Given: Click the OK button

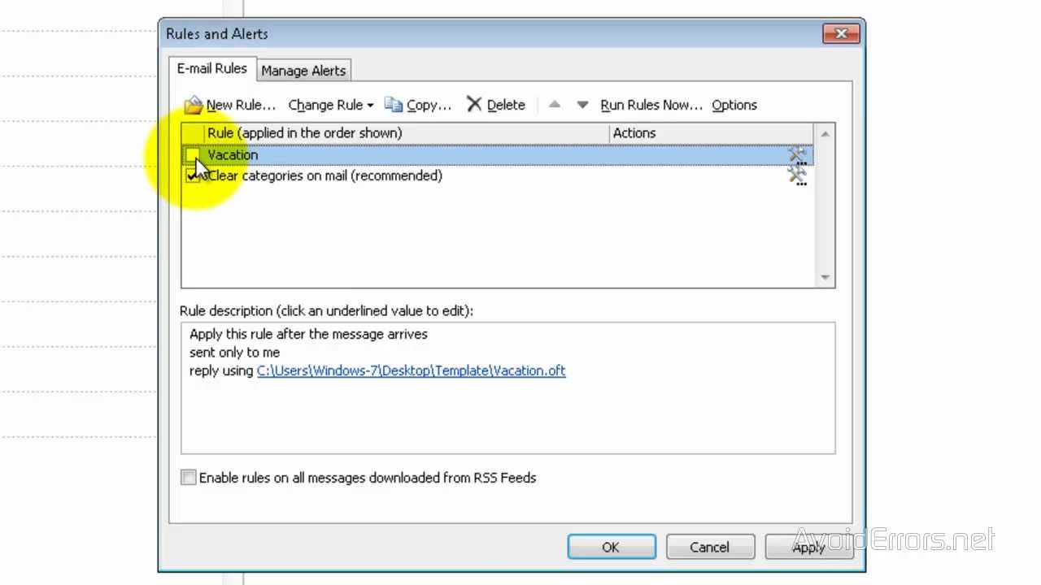Looking at the screenshot, I should pos(611,547).
